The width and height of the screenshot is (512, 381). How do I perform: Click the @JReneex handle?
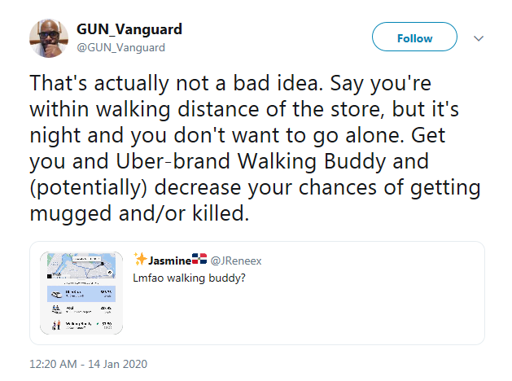tap(236, 261)
